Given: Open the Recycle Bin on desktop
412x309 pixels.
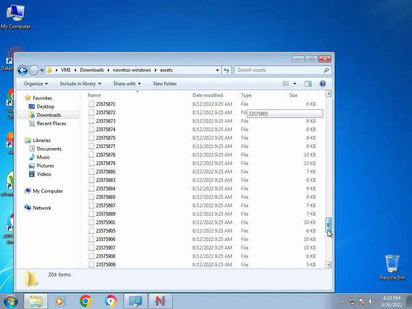Looking at the screenshot, I should point(392,267).
